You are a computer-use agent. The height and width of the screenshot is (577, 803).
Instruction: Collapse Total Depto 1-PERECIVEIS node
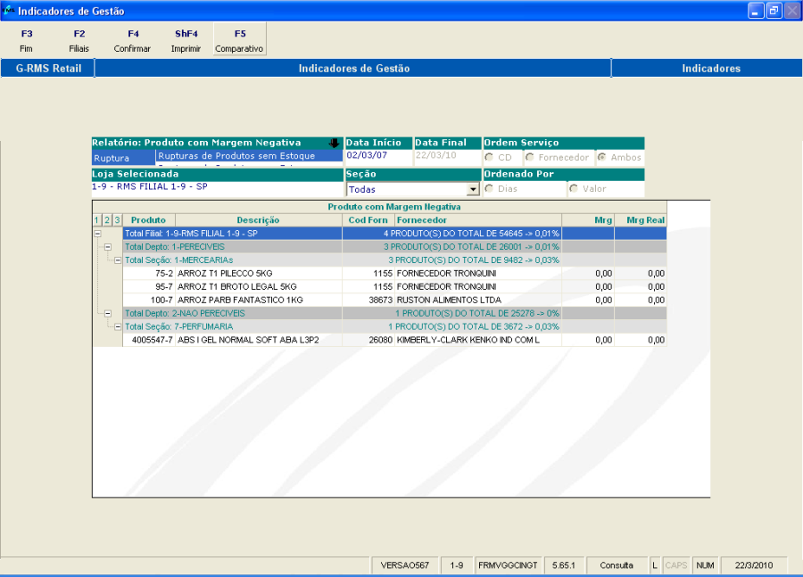pyautogui.click(x=108, y=247)
